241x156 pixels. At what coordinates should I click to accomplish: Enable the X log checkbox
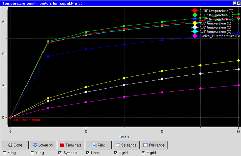[x=5, y=153]
